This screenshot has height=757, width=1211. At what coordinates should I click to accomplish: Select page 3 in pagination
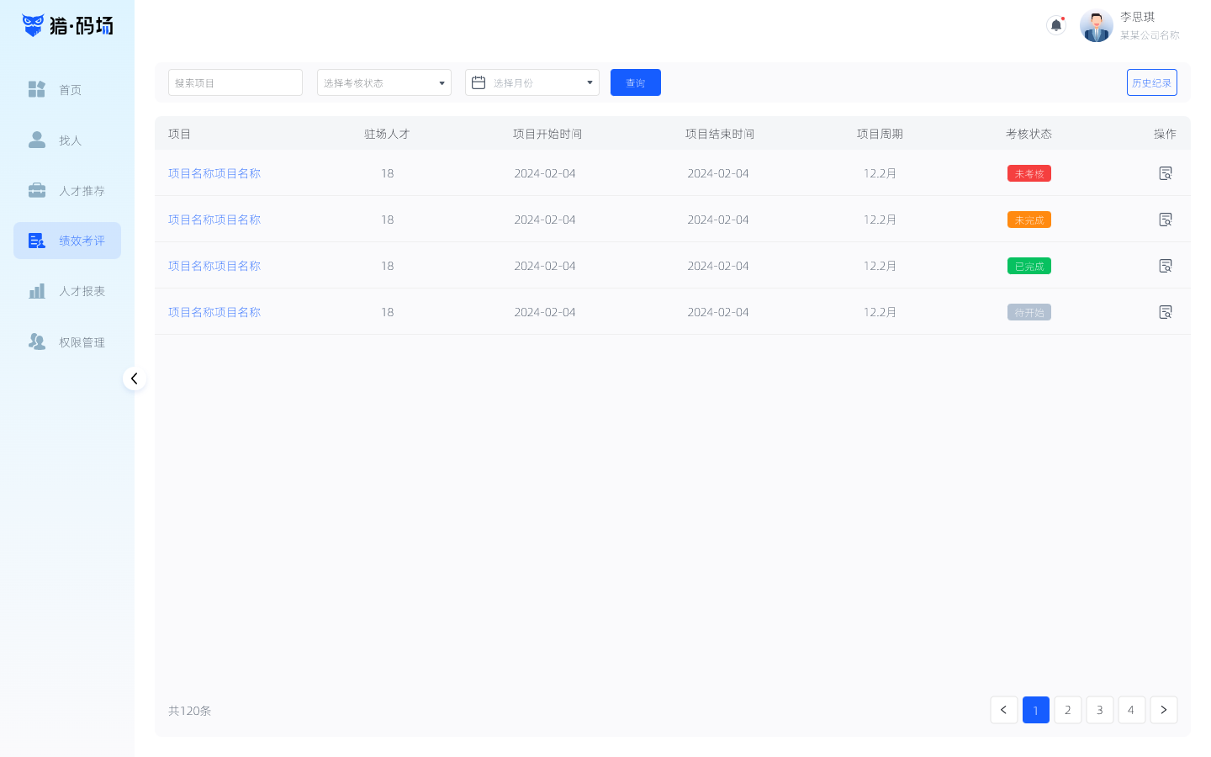(1099, 710)
